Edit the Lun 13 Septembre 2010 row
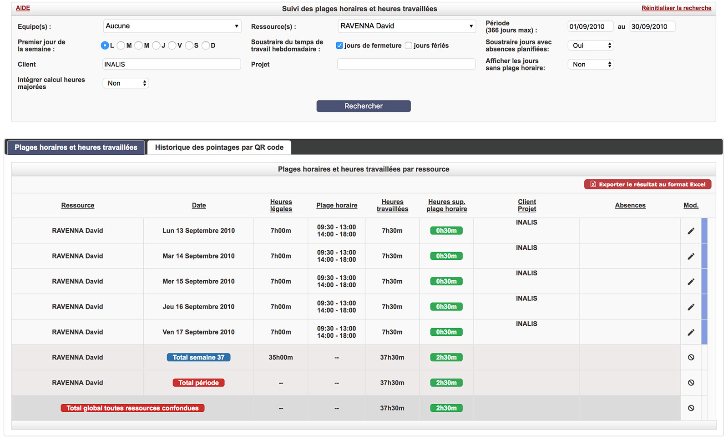728x441 pixels. (691, 231)
